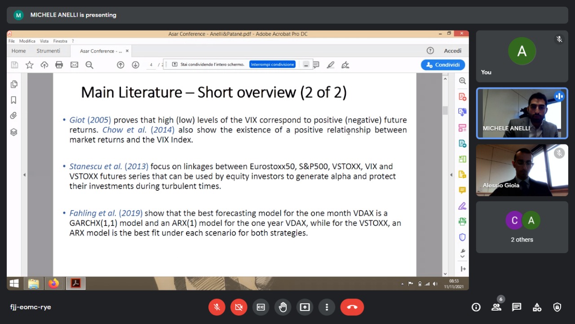Screen dimensions: 575x324
Task: Click the page number field showing 4
Action: [x=151, y=65]
